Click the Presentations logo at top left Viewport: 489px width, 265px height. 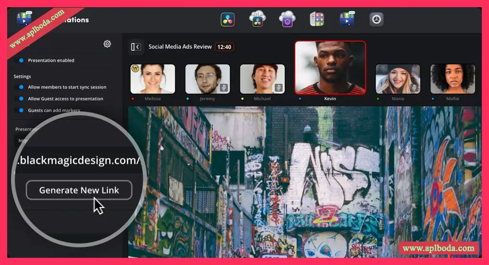tap(24, 18)
